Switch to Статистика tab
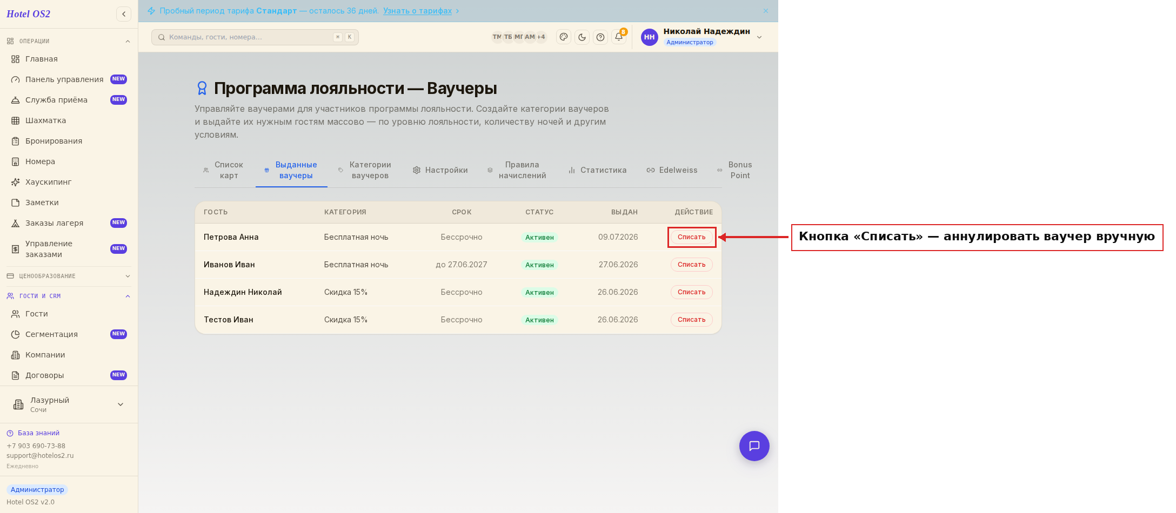The image size is (1176, 513). pyautogui.click(x=597, y=170)
